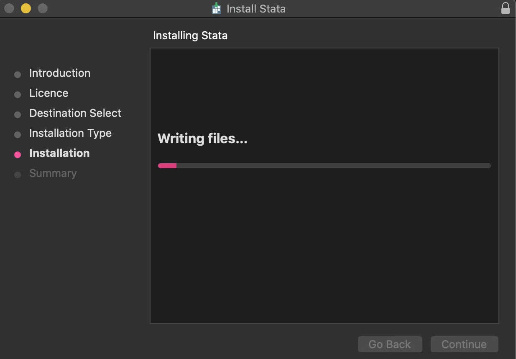Click the lock icon in the title bar

pos(505,8)
